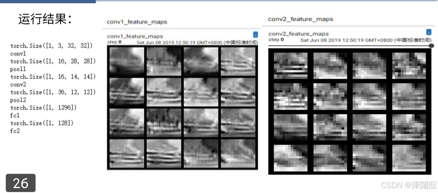438x193 pixels.
Task: Select the 'pool2' output line
Action: click(18, 100)
